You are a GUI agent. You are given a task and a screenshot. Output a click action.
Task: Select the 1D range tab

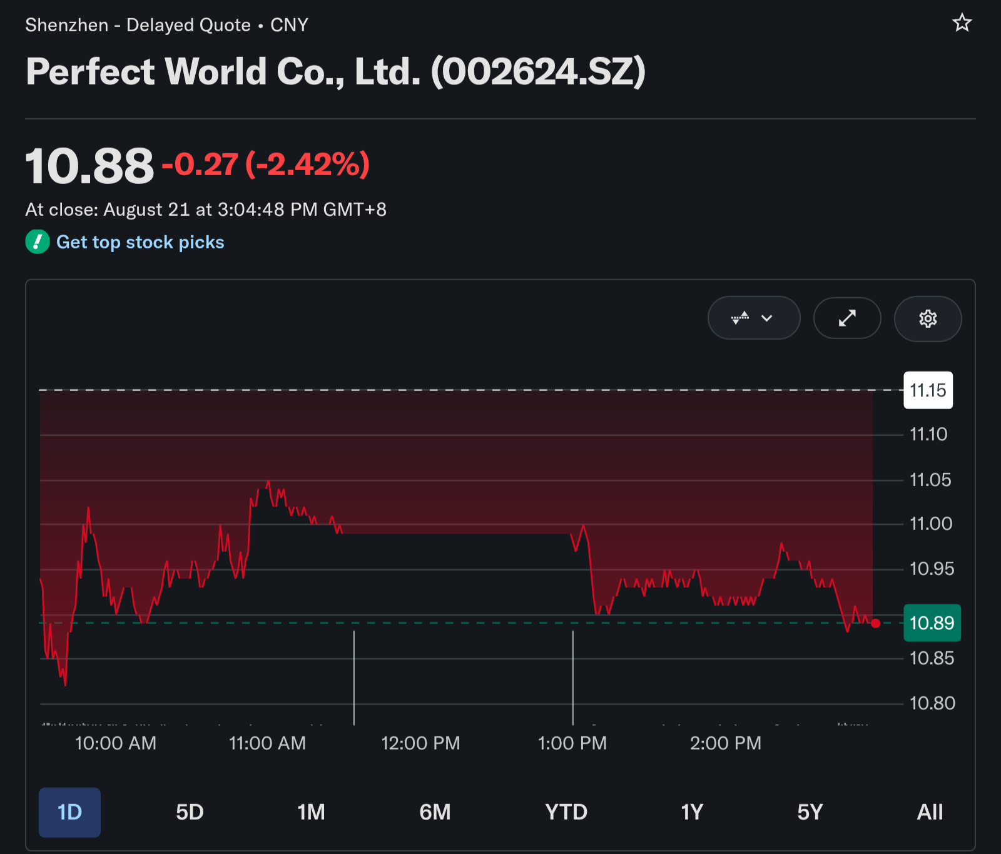(69, 812)
